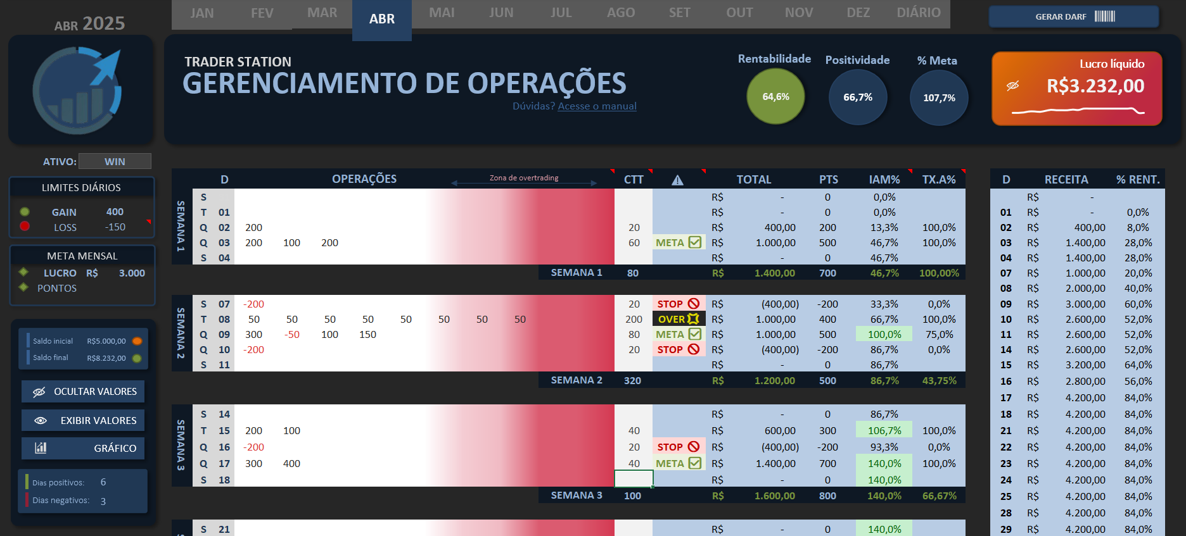Click the bar chart icon on Gráfico

[x=41, y=448]
